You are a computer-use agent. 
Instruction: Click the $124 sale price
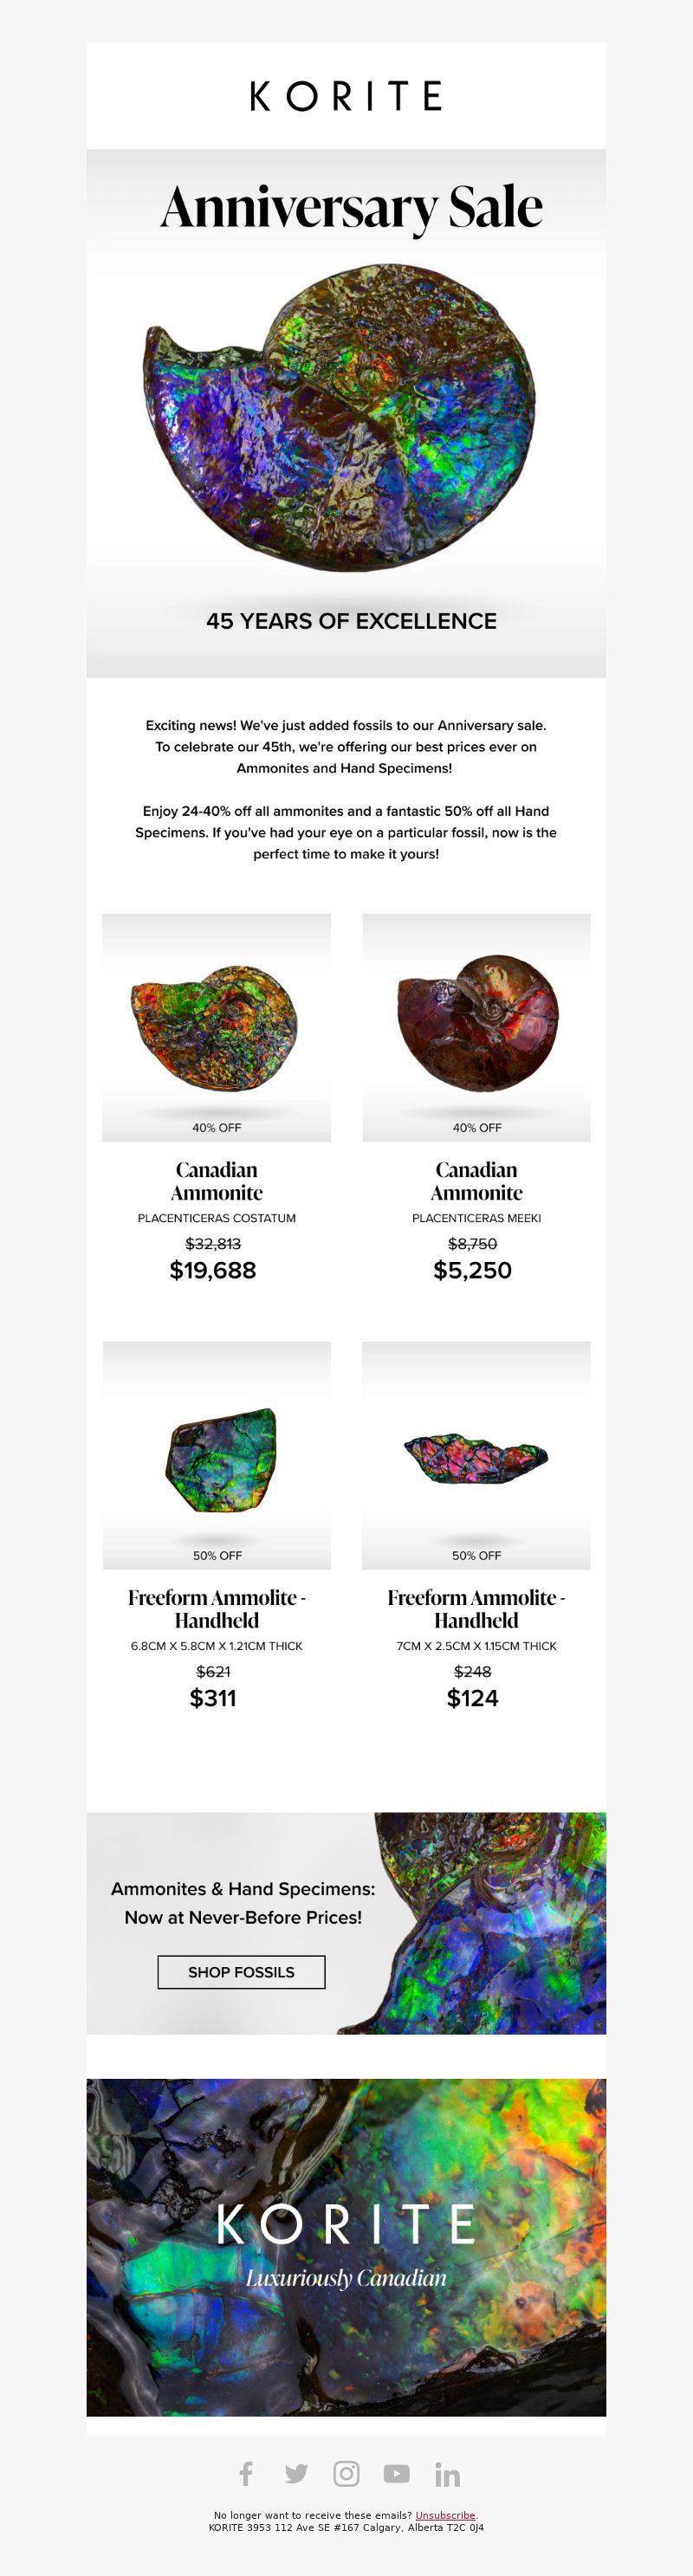(472, 1698)
